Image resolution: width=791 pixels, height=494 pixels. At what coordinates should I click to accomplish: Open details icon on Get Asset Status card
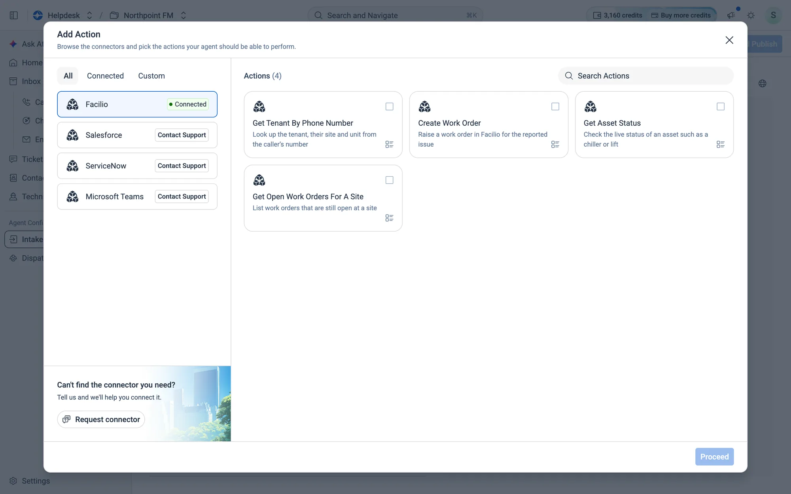tap(721, 144)
